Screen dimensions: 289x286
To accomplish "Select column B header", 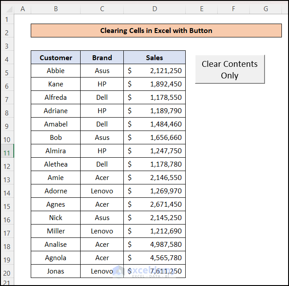I will pyautogui.click(x=56, y=9).
